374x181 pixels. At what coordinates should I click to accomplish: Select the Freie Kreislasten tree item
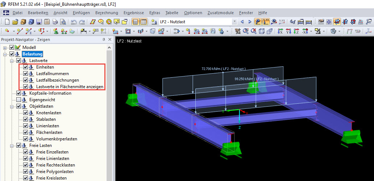[x=51, y=178]
